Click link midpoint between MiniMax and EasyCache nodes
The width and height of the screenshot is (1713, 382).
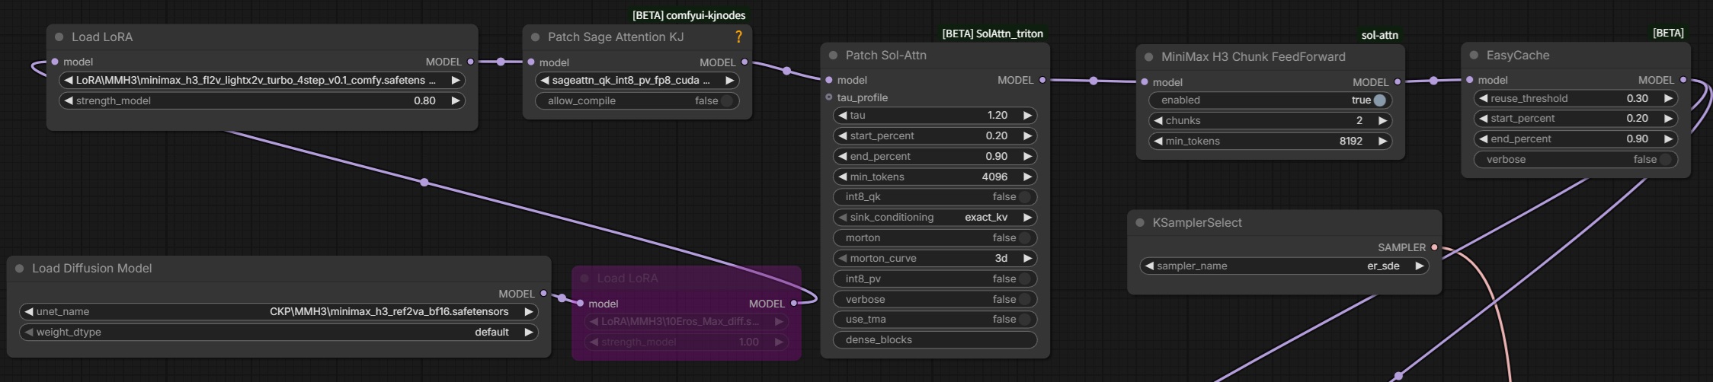(1433, 81)
